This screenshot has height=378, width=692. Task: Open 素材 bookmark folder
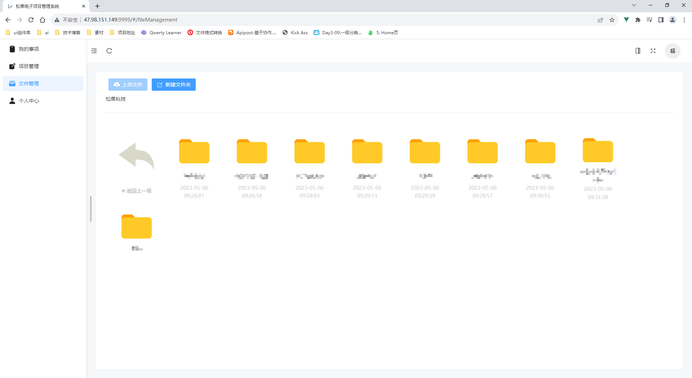tap(95, 32)
